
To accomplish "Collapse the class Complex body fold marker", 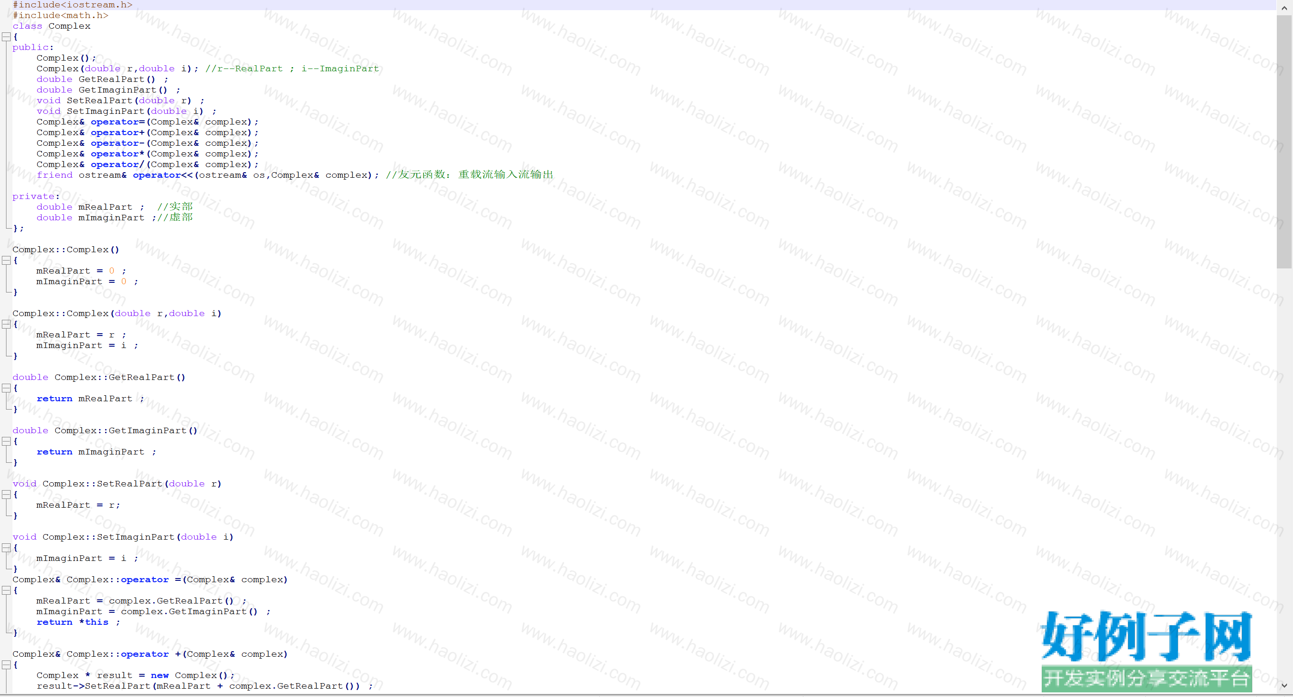I will [x=6, y=37].
